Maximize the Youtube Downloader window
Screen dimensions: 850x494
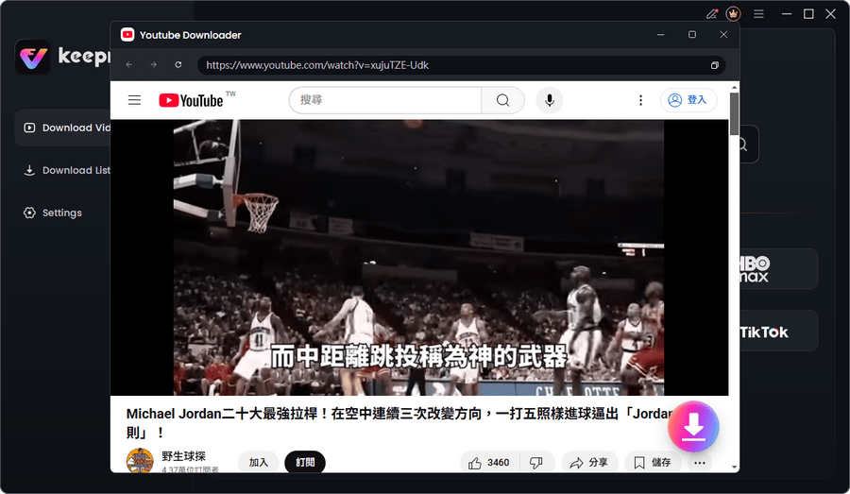(692, 35)
